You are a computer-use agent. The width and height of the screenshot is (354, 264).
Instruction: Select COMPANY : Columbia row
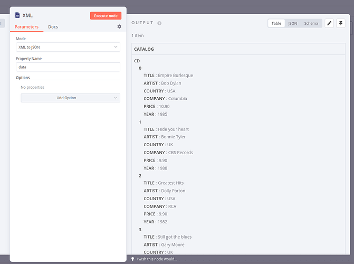(165, 99)
